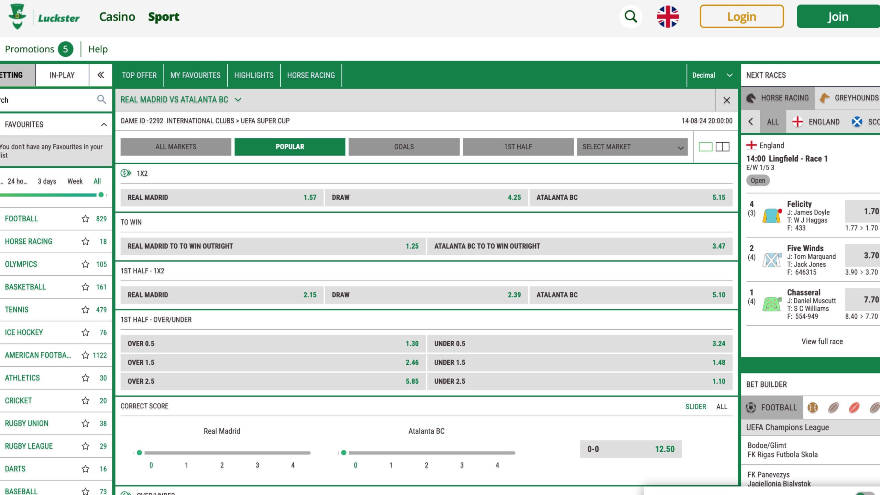Toggle the Cricket favourite star
Screen dimensions: 880x495
(85, 400)
